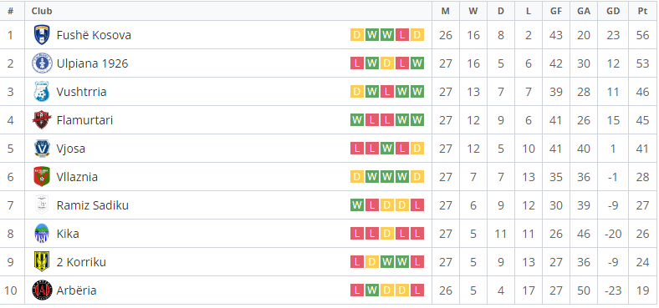
Task: Click Ulpiana 1926's most recent W result badge
Action: pos(417,63)
